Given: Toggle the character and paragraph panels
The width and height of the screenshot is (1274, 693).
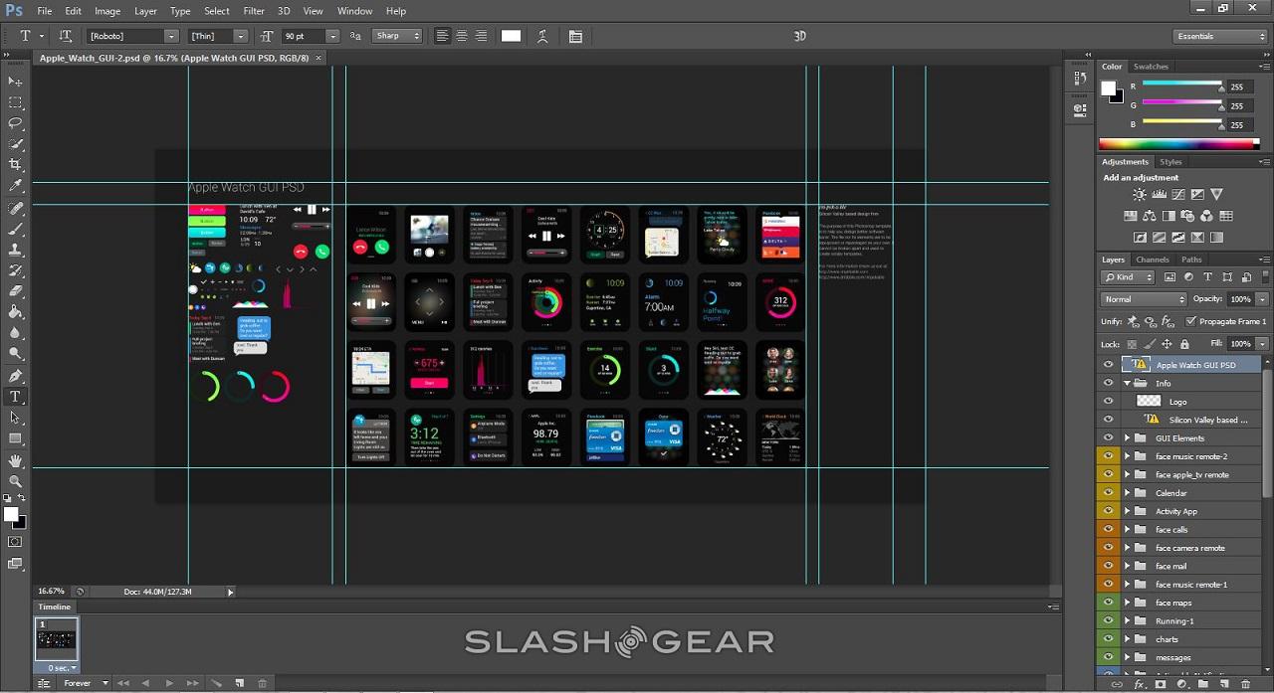Looking at the screenshot, I should click(x=575, y=36).
